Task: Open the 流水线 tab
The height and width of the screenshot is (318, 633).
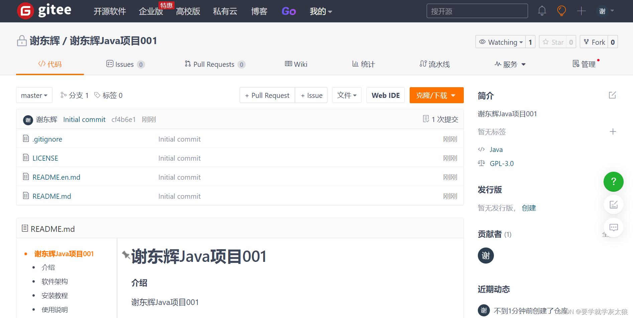Action: pyautogui.click(x=435, y=64)
